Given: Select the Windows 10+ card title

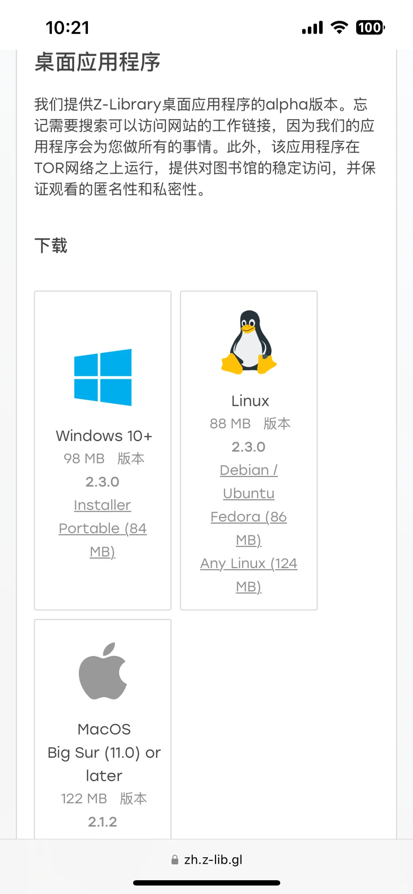Looking at the screenshot, I should (x=104, y=436).
